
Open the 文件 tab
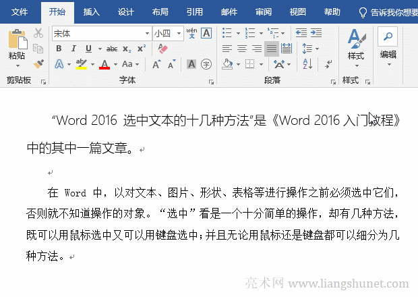[20, 12]
